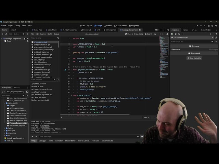Viewport: 219px width, 164px height.
Task: Fold the _physics_process function at line 12
Action: click(72, 70)
